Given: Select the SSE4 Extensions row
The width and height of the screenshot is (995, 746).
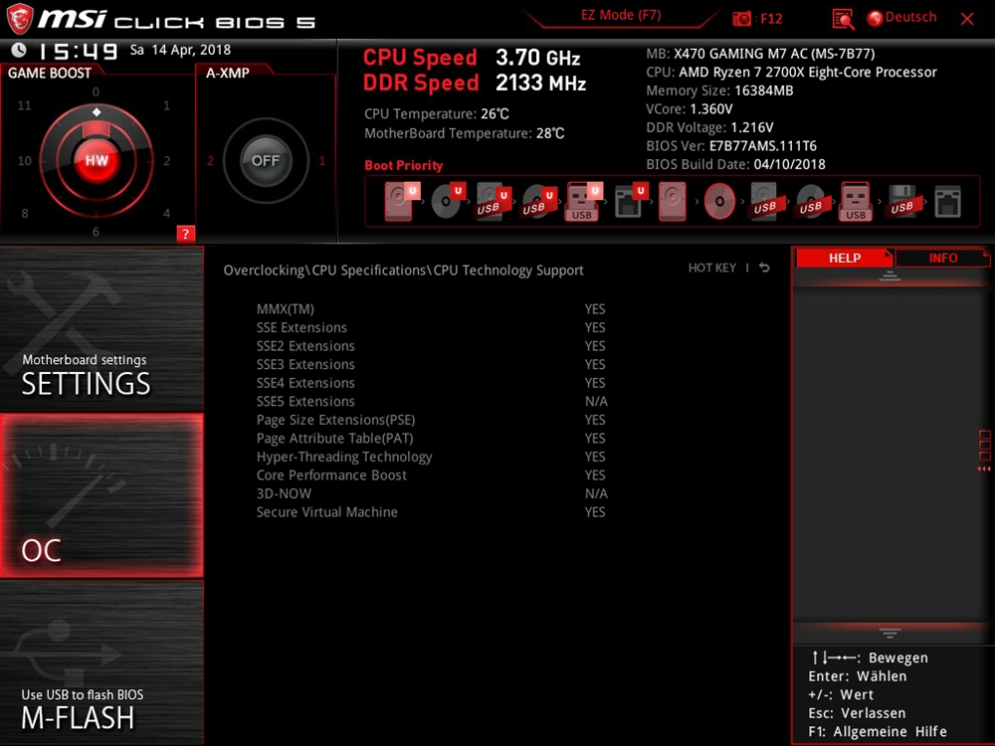Looking at the screenshot, I should coord(432,383).
